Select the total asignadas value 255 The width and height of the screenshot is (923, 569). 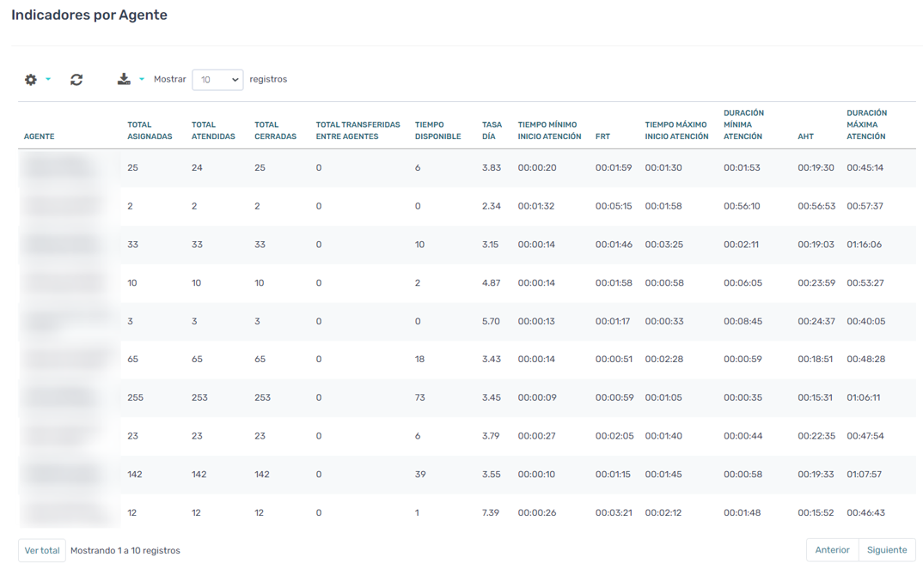point(136,397)
